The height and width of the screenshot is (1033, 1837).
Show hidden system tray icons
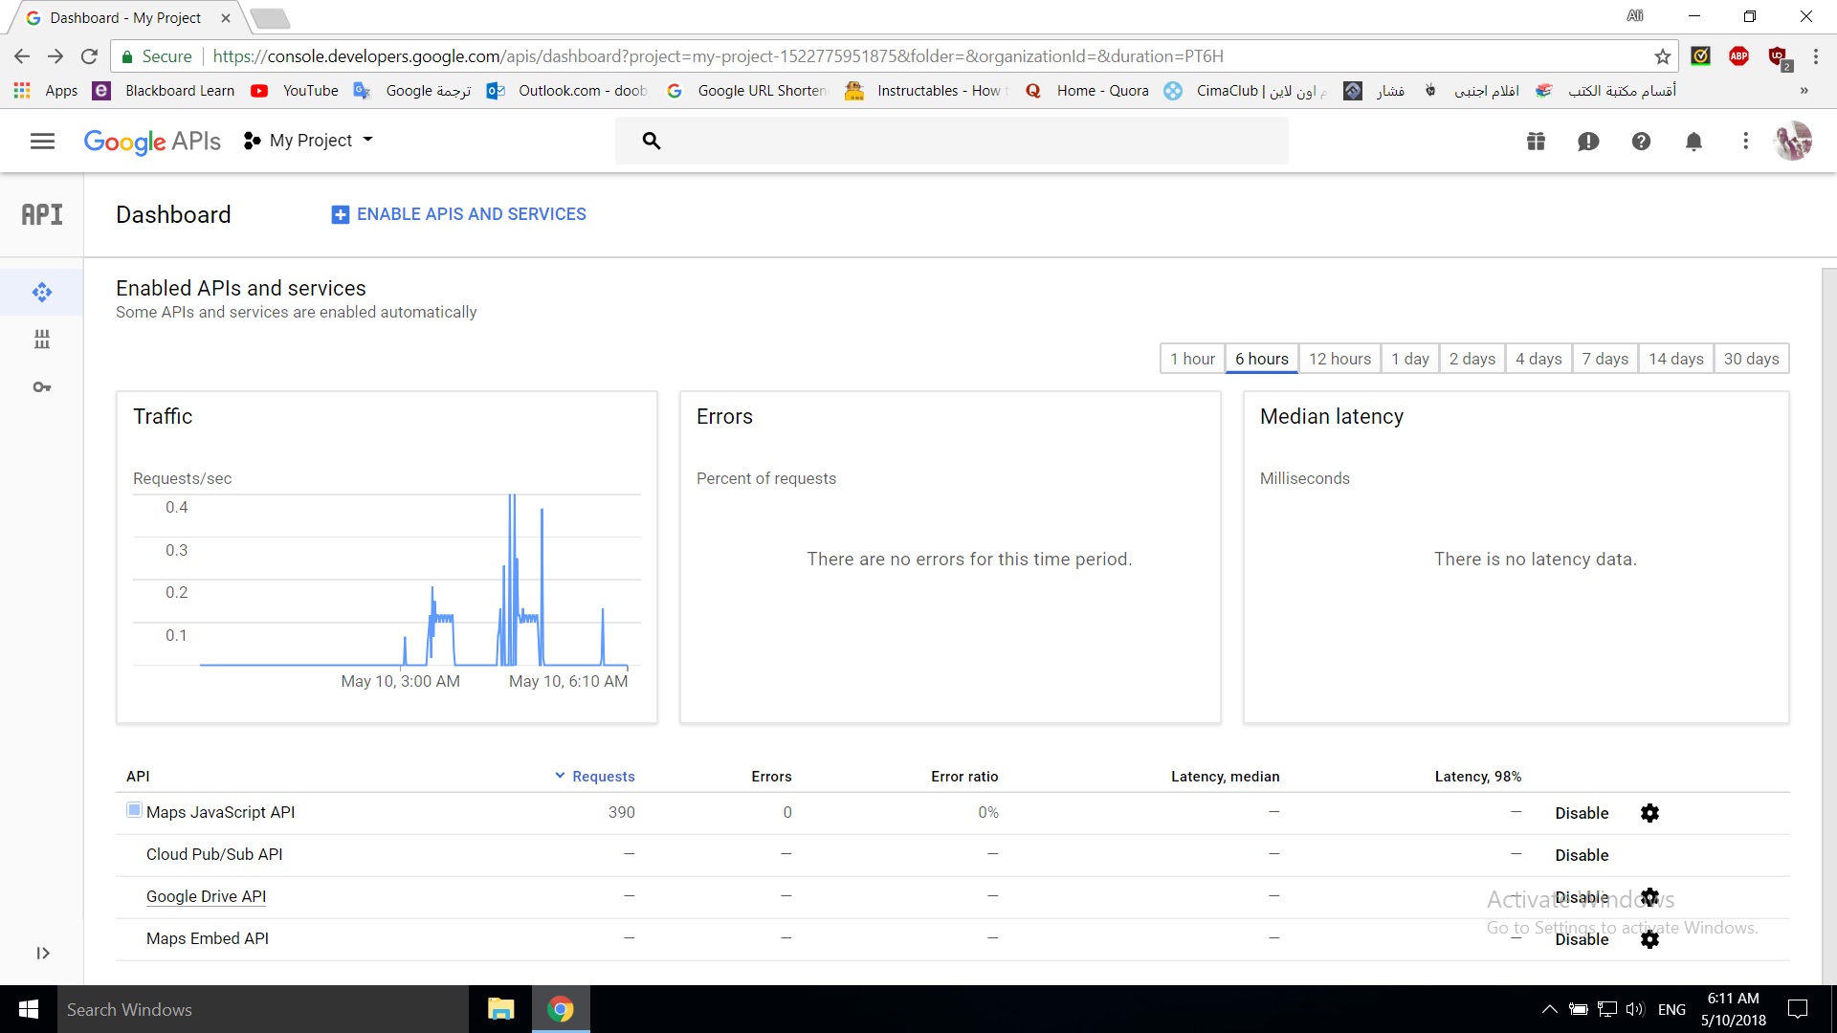click(x=1549, y=1009)
